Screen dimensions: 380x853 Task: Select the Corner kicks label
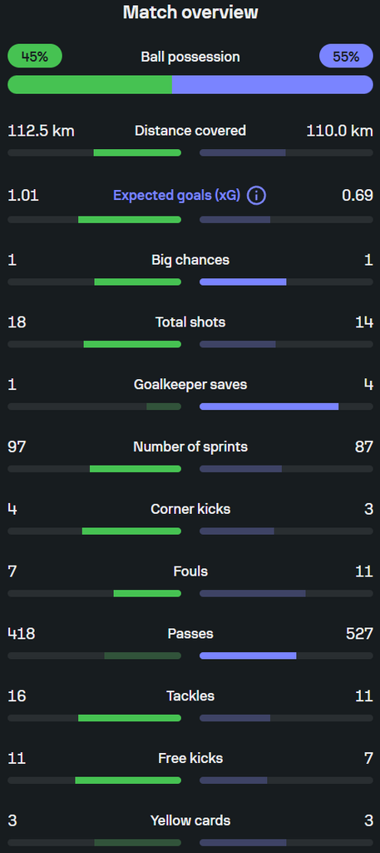point(190,509)
